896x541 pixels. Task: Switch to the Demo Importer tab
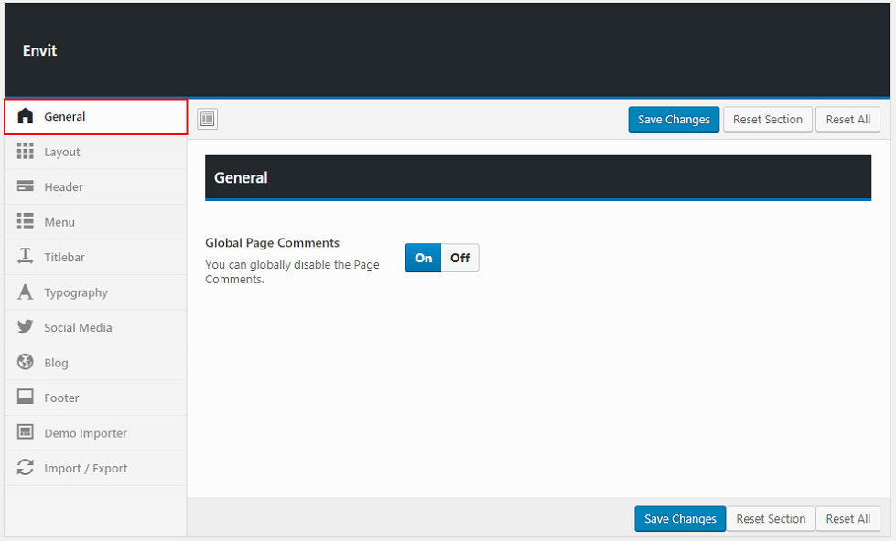pyautogui.click(x=85, y=433)
